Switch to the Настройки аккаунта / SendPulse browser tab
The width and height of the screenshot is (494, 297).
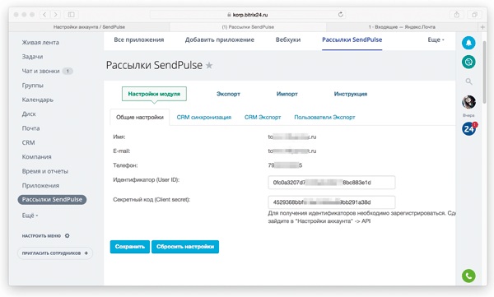coord(89,27)
